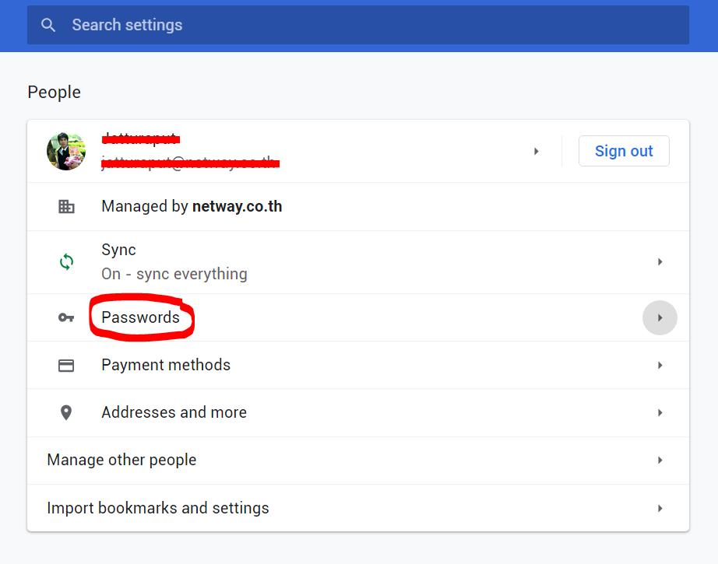The width and height of the screenshot is (718, 564).
Task: Expand Import bookmarks and settings arrow
Action: (660, 508)
